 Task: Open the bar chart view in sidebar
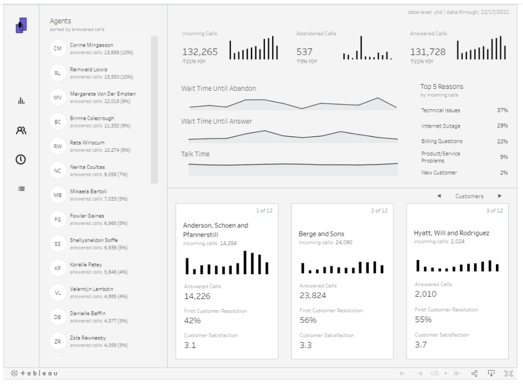[21, 101]
